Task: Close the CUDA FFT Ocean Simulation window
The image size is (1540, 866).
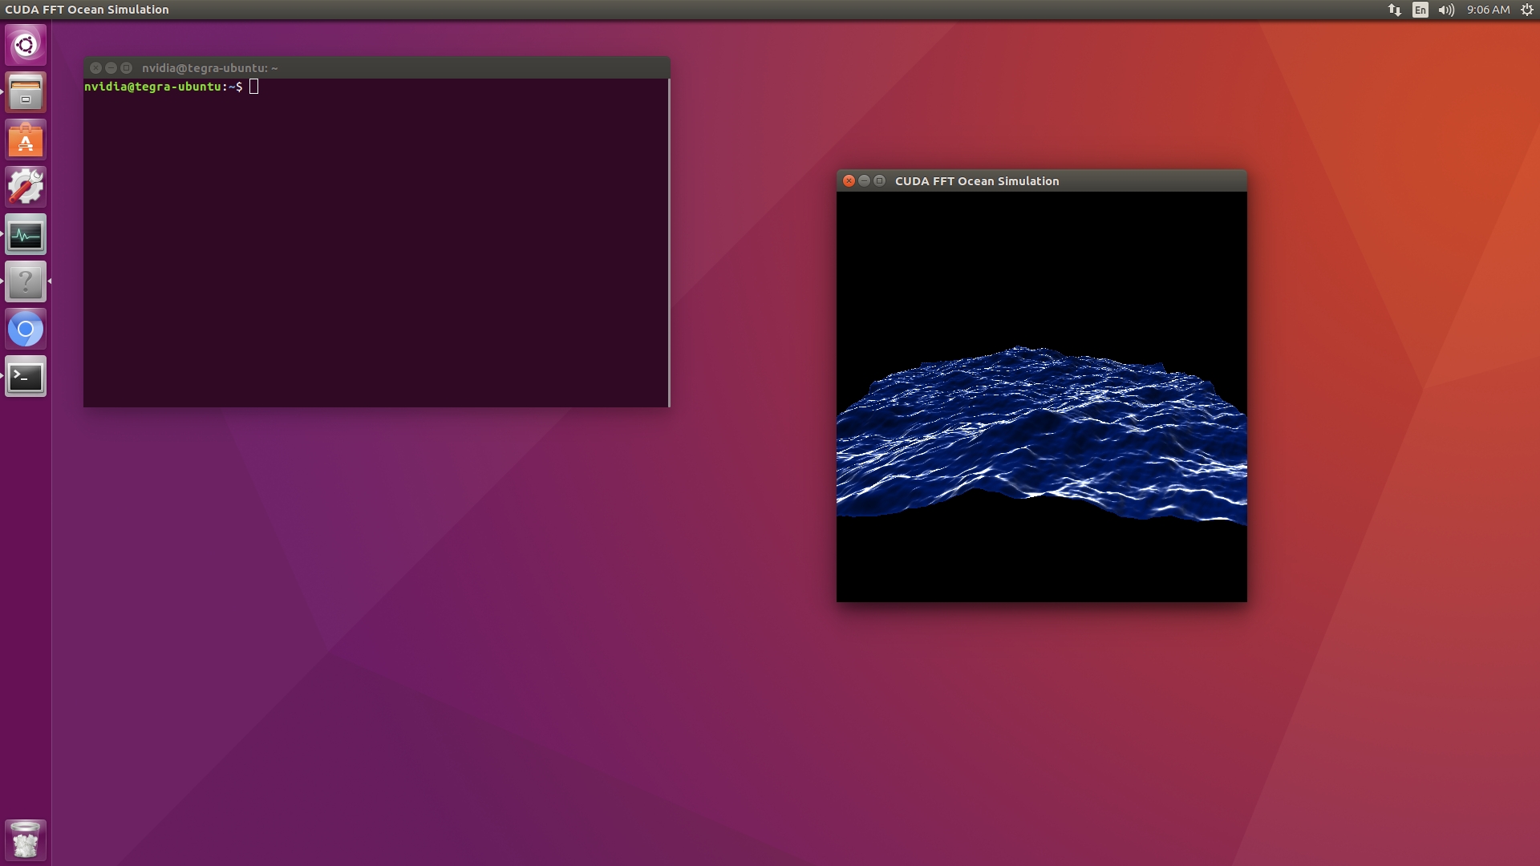Action: point(849,181)
